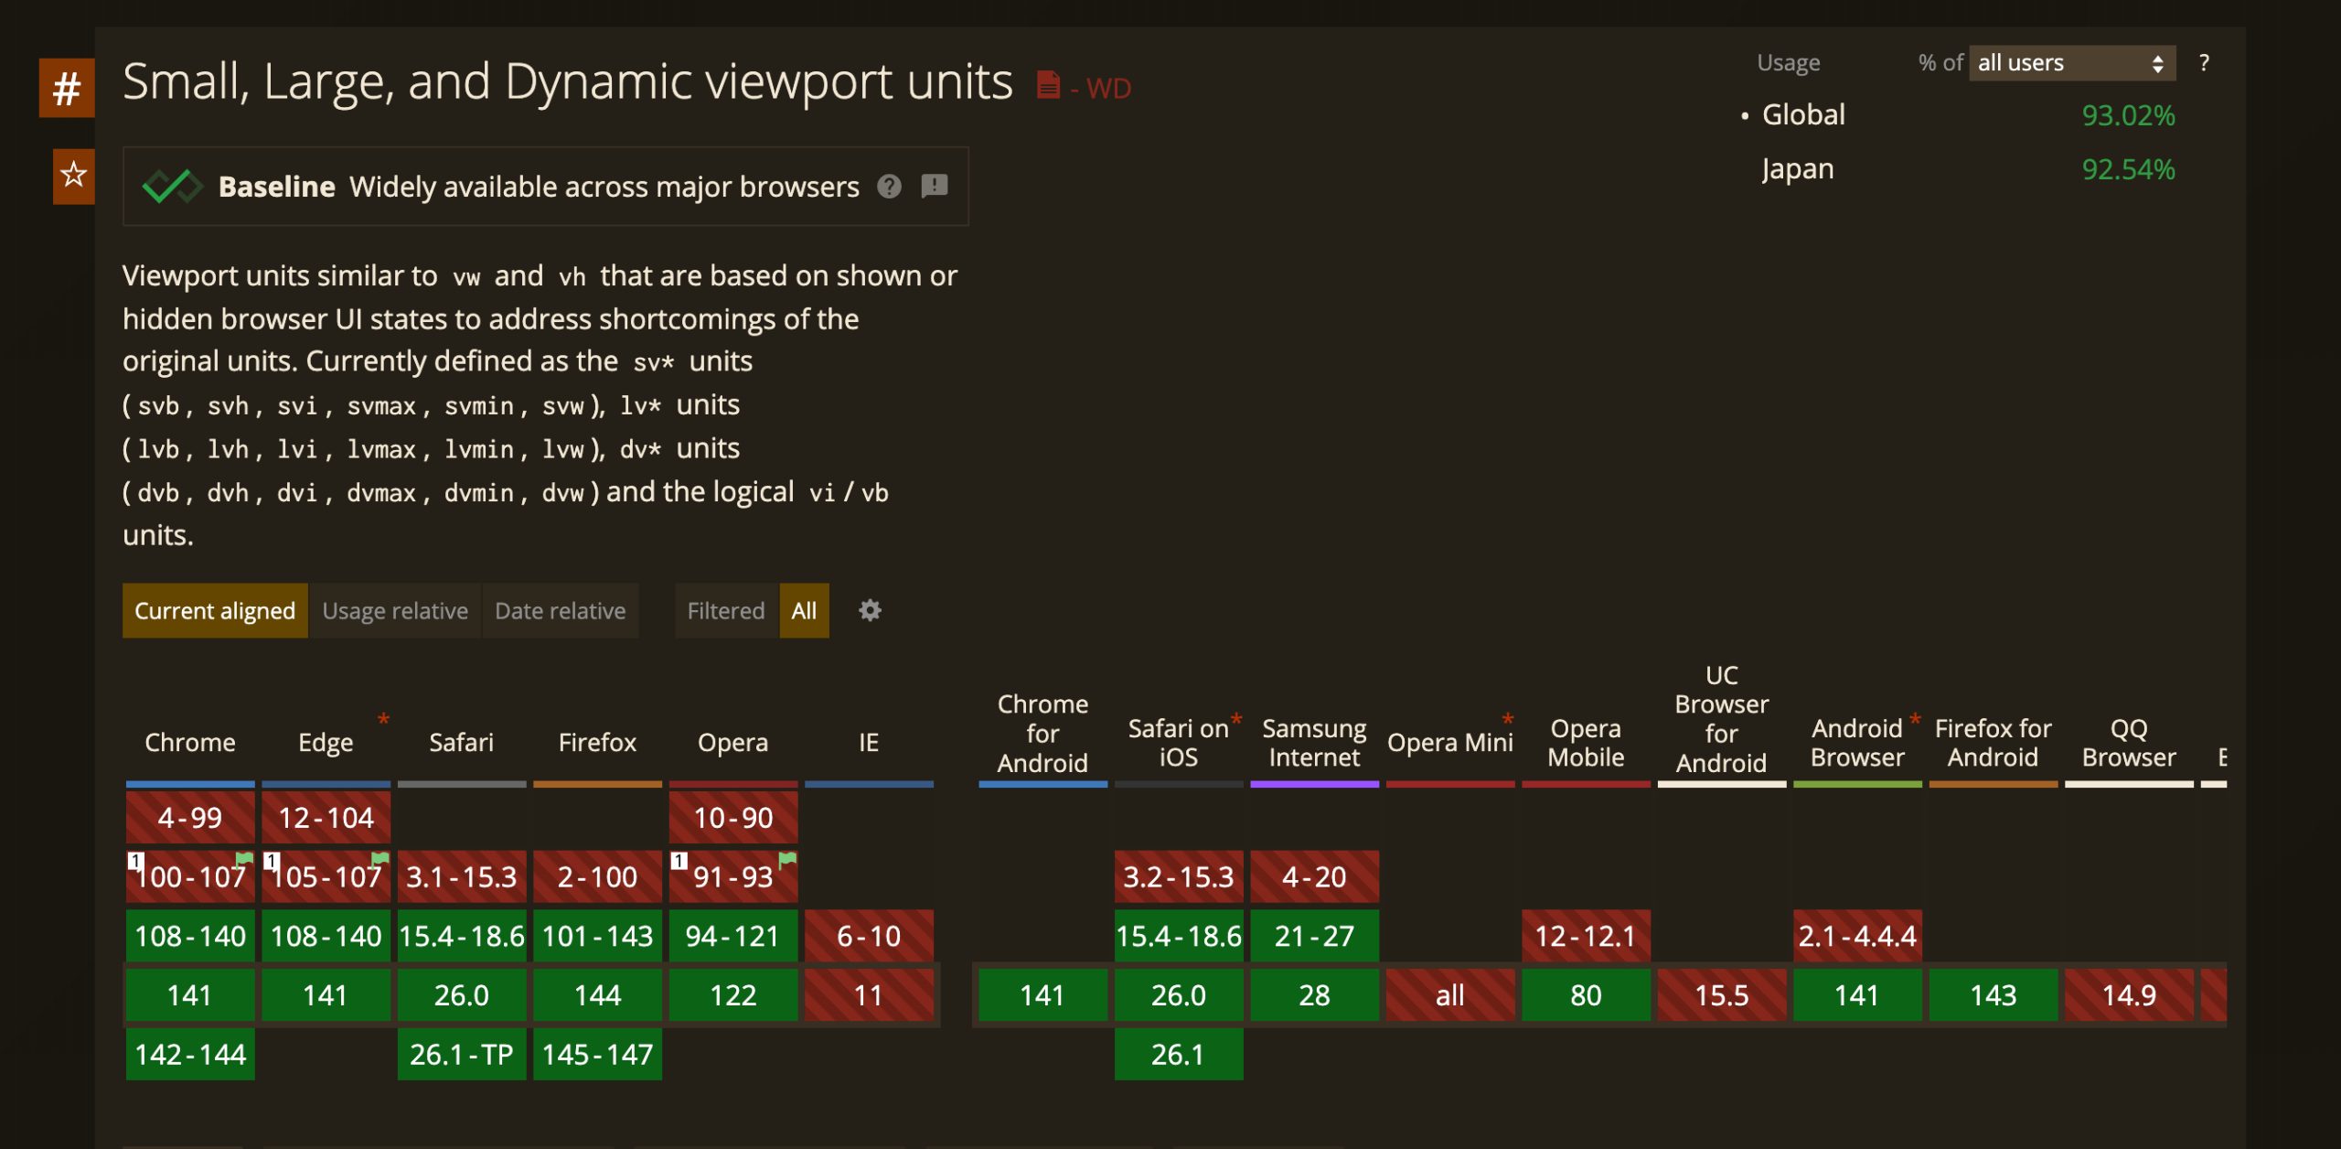Viewport: 2341px width, 1149px height.
Task: Star this feature as favorite
Action: tap(73, 175)
